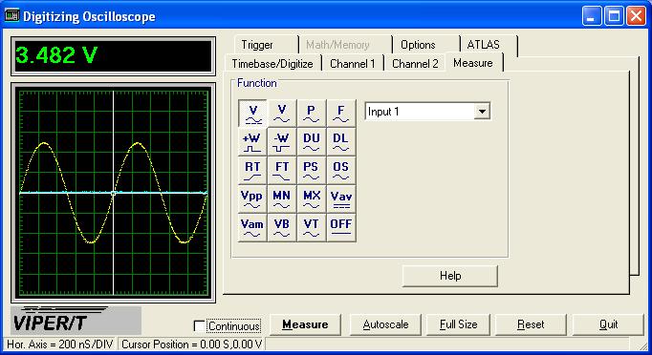Pick the DU measurement button
Screen dimensions: 652x355
click(x=311, y=142)
